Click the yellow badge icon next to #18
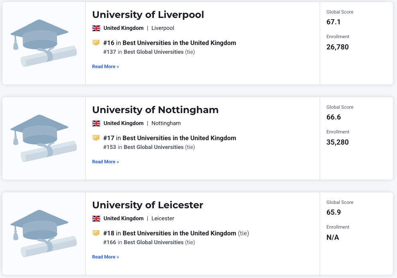The height and width of the screenshot is (278, 397). click(96, 233)
